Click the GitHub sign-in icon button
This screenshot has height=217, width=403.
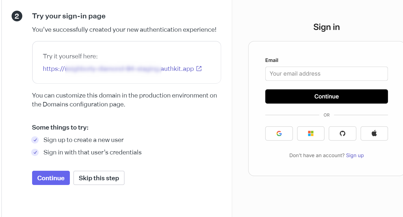click(342, 133)
